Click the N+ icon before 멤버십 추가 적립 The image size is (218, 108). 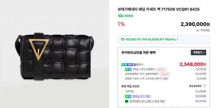[128, 96]
